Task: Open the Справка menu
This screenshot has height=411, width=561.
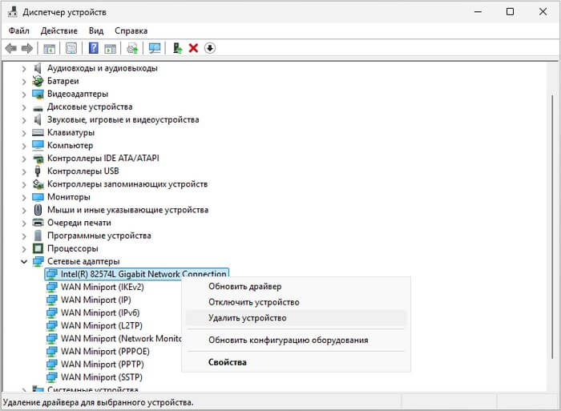Action: pos(131,30)
